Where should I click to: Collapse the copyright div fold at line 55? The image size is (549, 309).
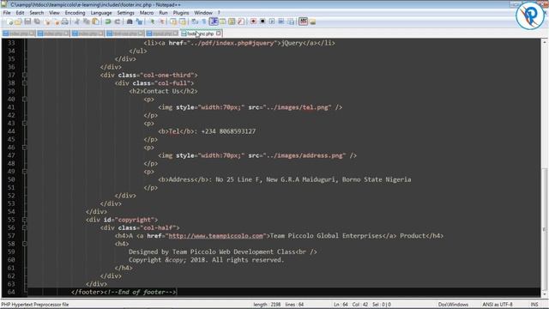[24, 220]
